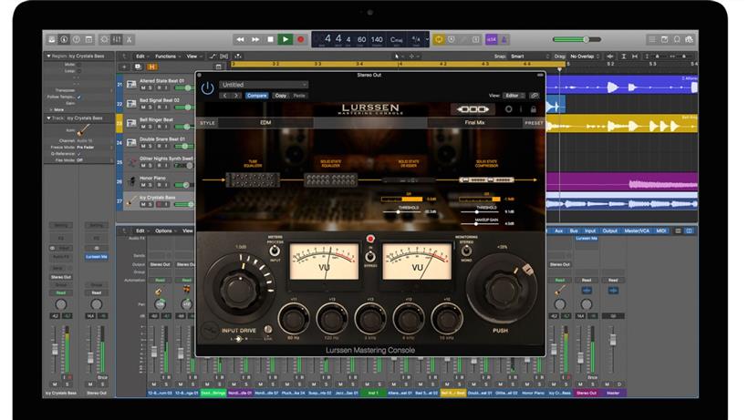Image resolution: width=748 pixels, height=420 pixels.
Task: Open the Final Mix preset selector
Action: pos(474,123)
